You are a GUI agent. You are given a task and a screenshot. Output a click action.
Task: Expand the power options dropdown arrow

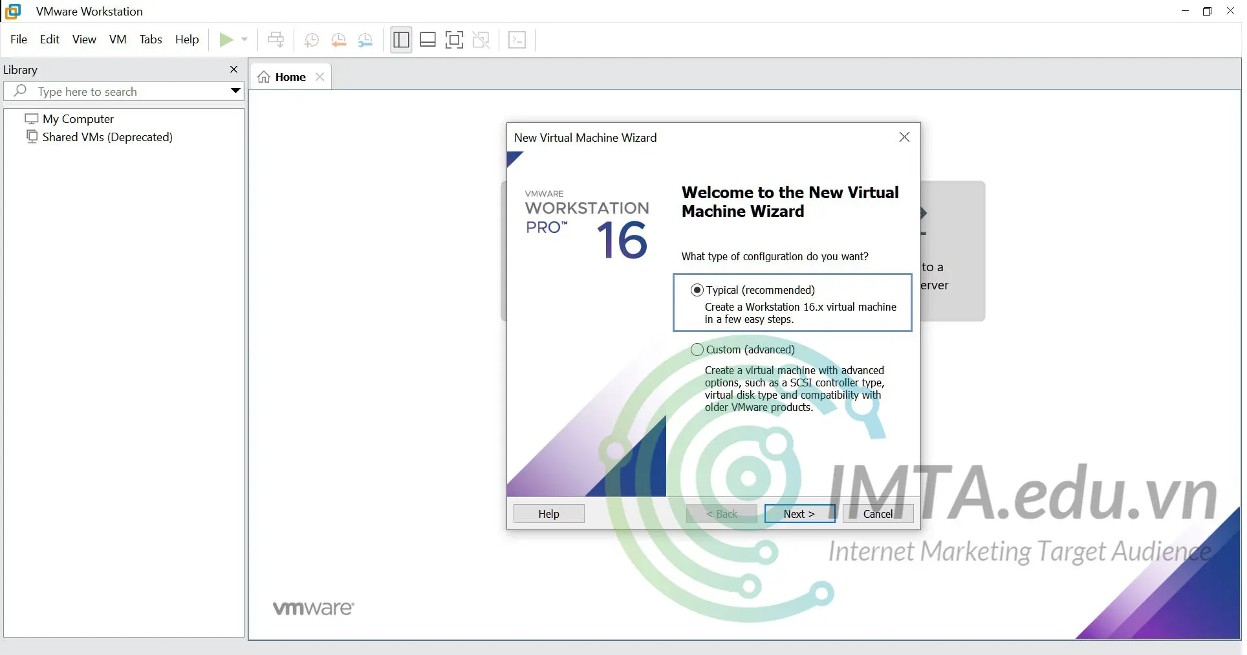[244, 40]
